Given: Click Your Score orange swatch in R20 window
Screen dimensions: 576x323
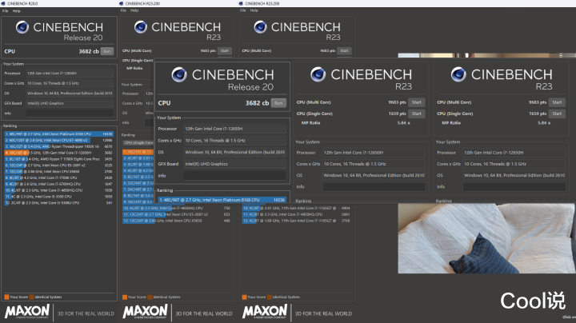Looking at the screenshot, I should point(6,297).
